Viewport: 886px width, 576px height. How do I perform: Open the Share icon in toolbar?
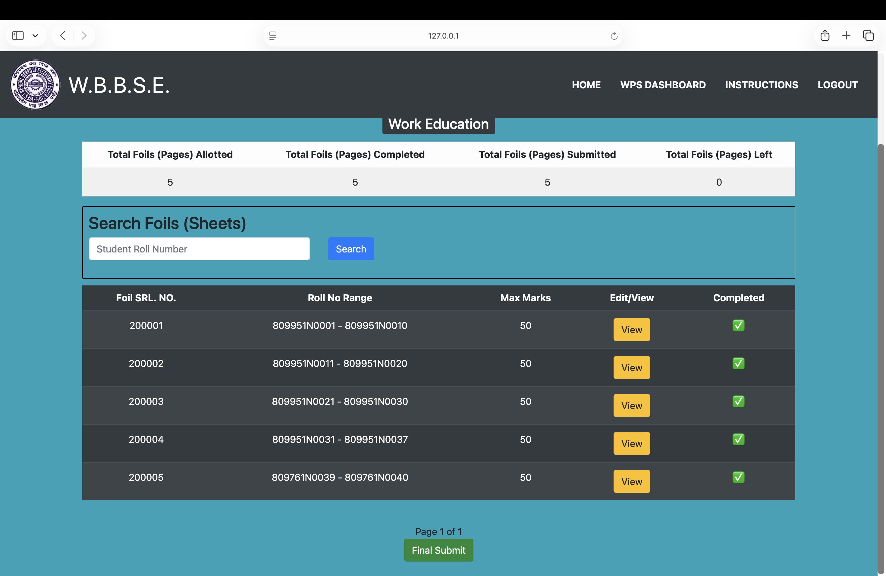point(825,36)
